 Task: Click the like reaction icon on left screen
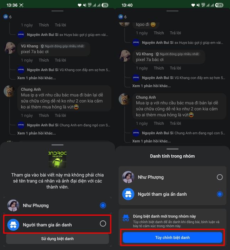coord(6,16)
